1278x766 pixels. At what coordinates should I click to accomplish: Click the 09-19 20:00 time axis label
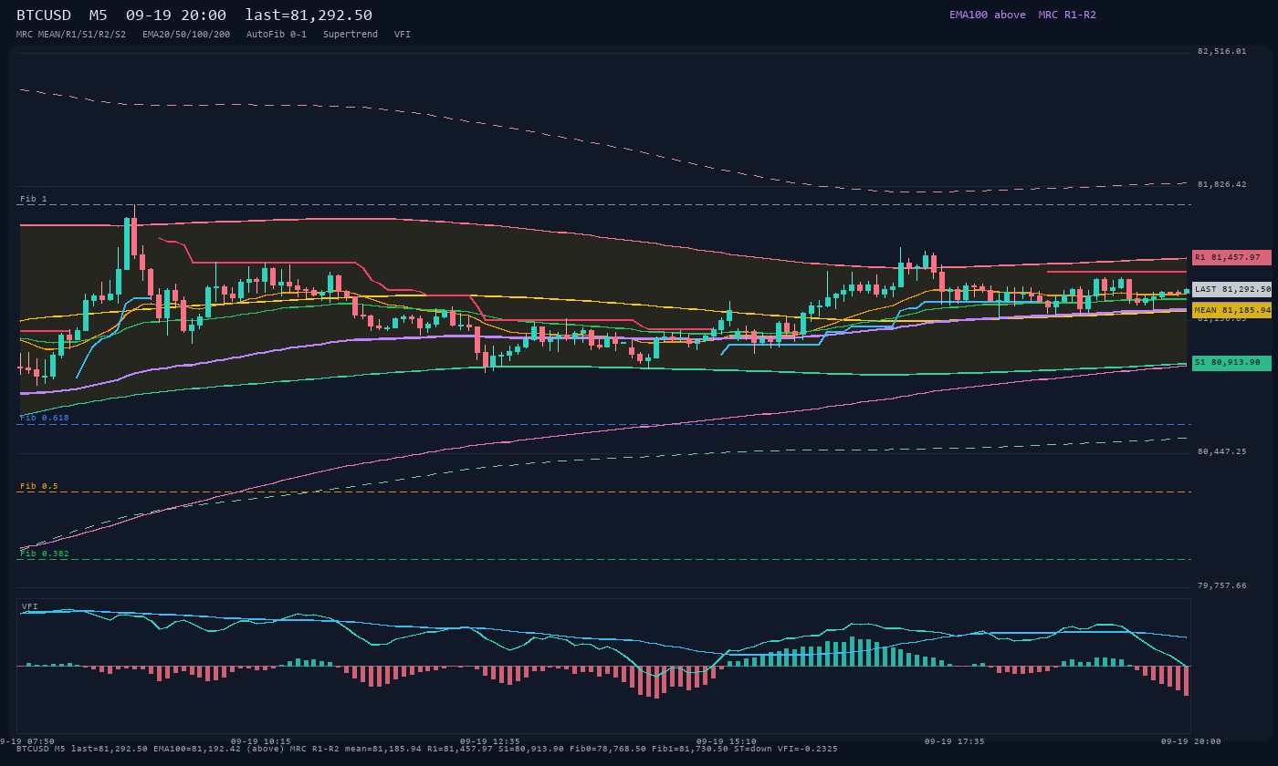1191,741
